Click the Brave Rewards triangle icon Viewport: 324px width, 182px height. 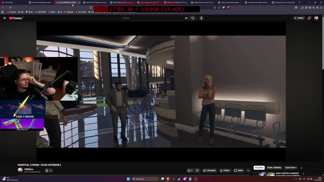point(228,8)
